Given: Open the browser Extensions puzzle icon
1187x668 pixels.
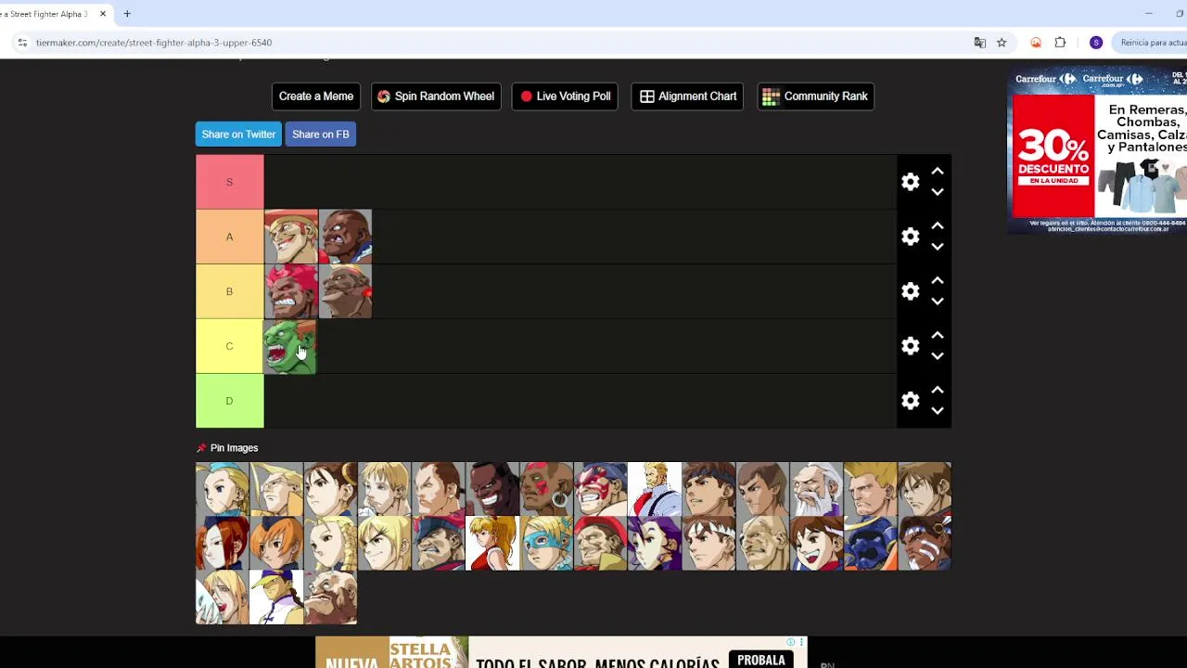Looking at the screenshot, I should click(x=1060, y=43).
